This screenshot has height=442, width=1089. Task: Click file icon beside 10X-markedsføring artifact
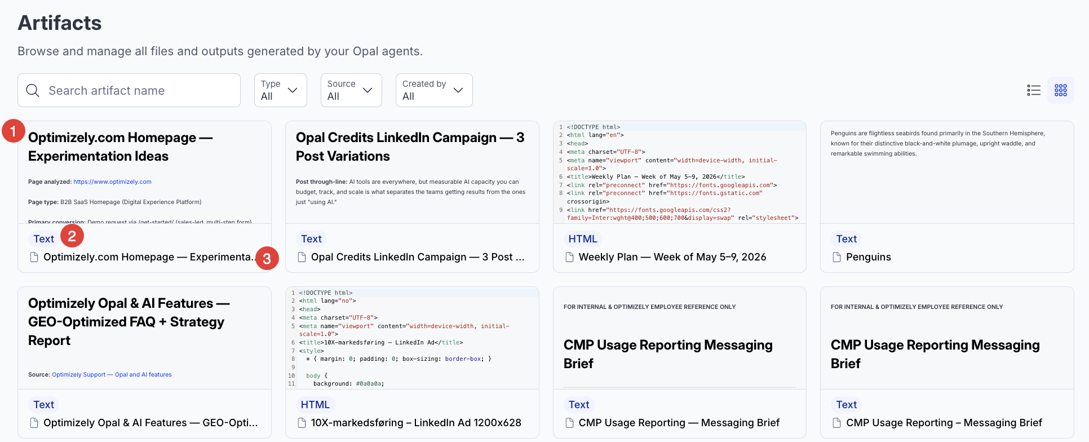point(302,423)
